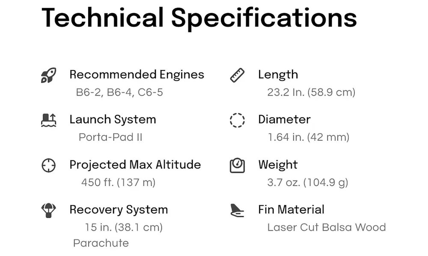
Task: Click the Parachute text under Recovery System
Action: point(101,243)
